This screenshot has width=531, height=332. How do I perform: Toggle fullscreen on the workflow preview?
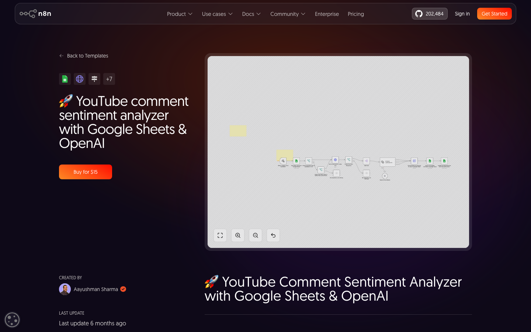220,235
